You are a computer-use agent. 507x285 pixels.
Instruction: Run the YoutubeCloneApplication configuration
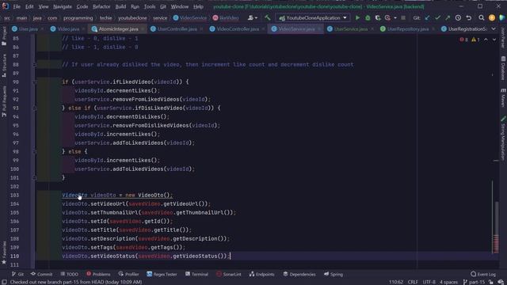point(357,17)
